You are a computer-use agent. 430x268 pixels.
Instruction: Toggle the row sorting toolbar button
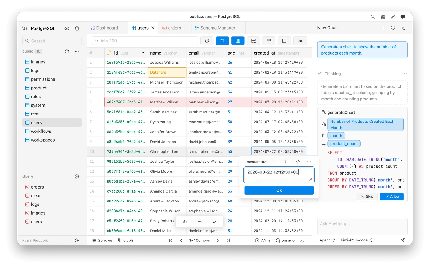222,41
